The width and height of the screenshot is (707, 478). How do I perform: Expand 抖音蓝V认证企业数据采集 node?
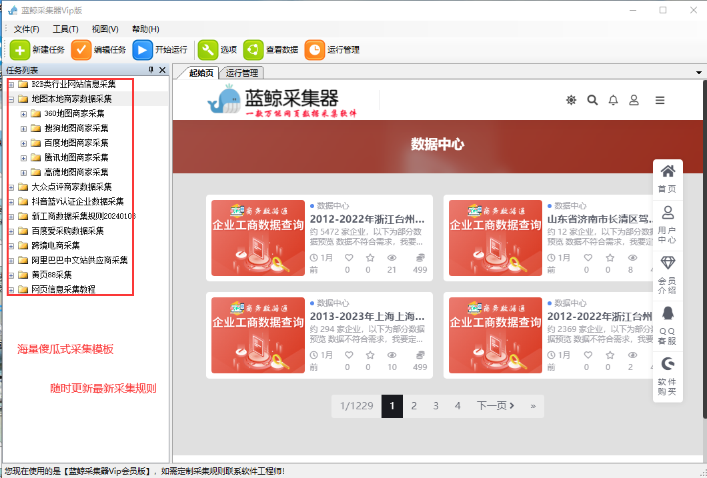tap(11, 202)
